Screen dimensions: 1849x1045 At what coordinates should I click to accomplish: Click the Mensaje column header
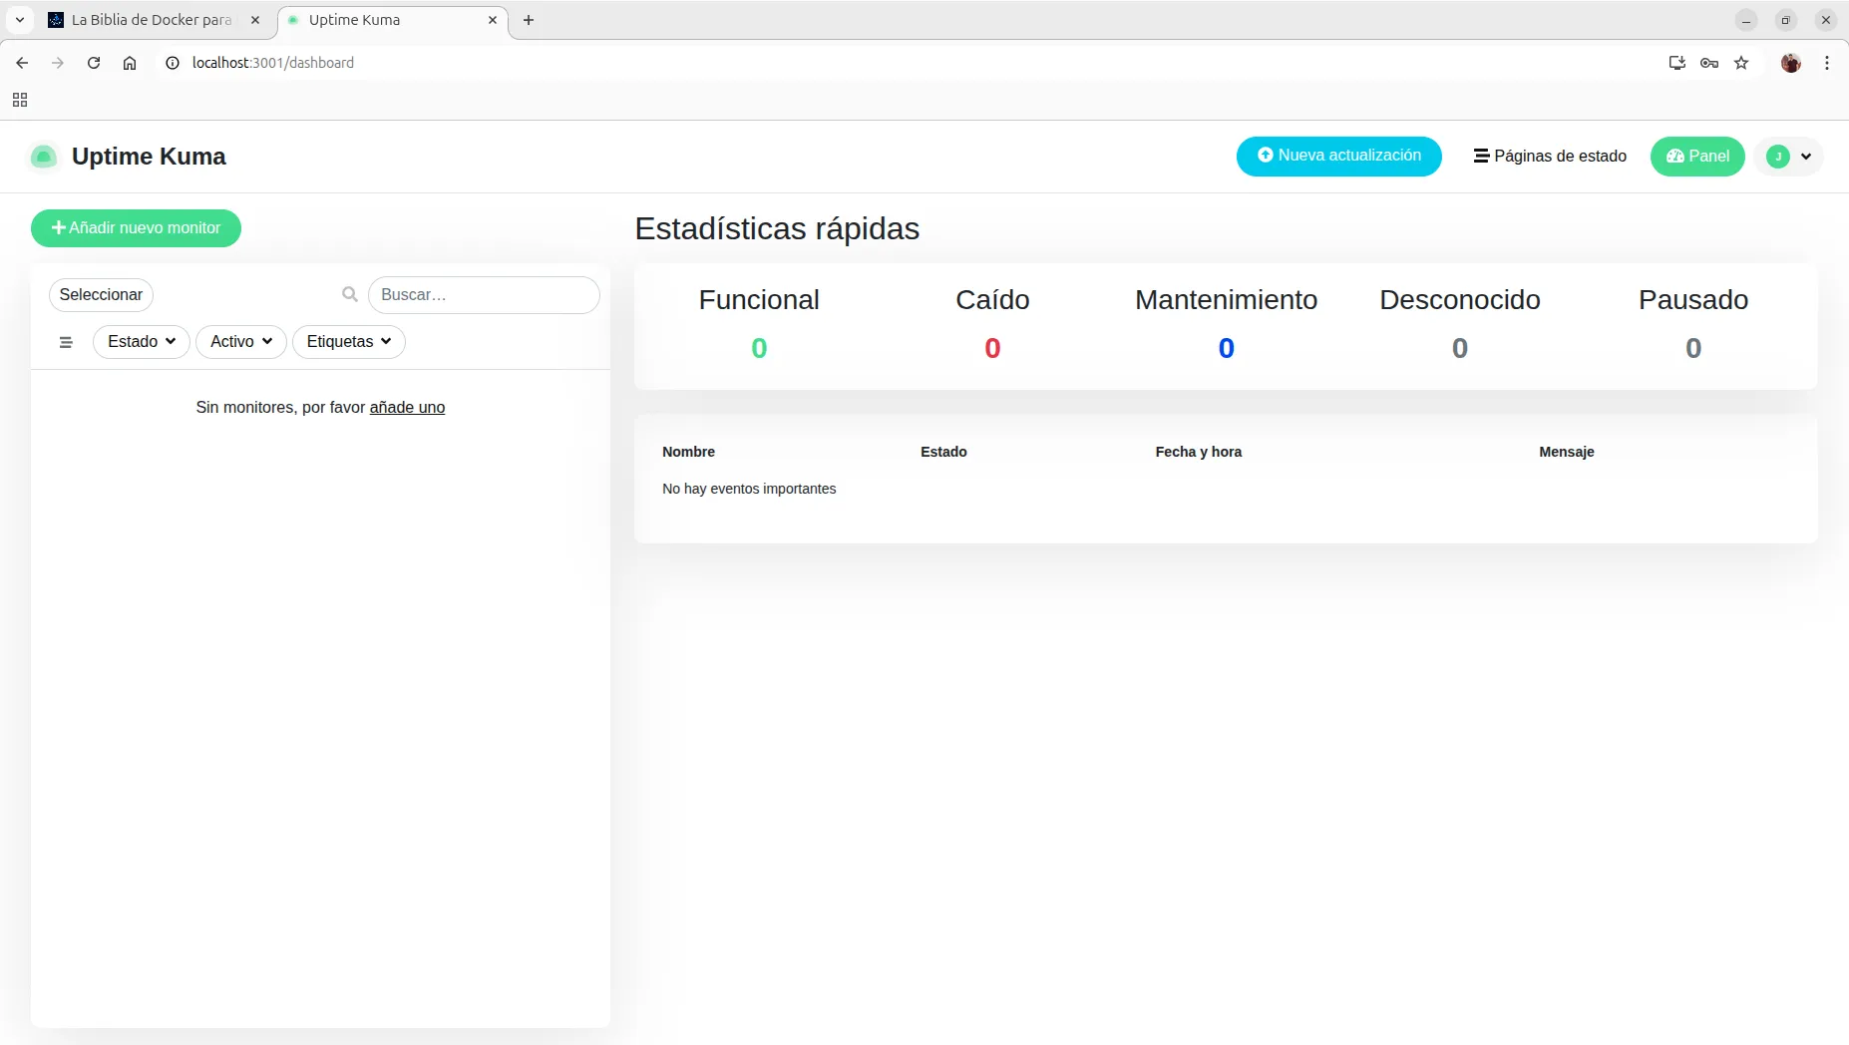pyautogui.click(x=1567, y=452)
